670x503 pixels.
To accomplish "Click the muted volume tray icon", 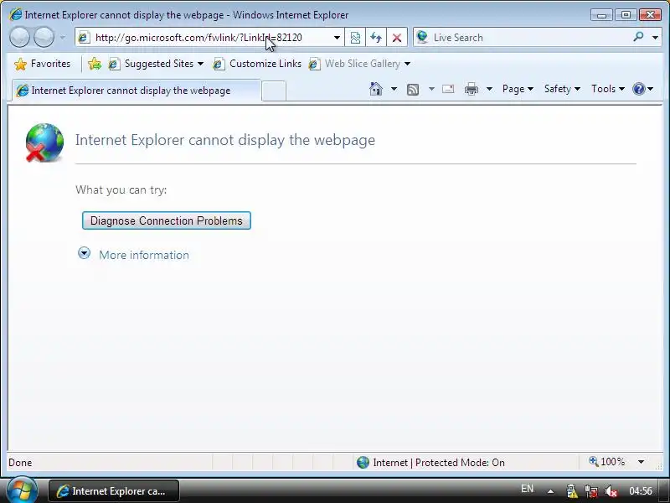I will click(x=611, y=491).
